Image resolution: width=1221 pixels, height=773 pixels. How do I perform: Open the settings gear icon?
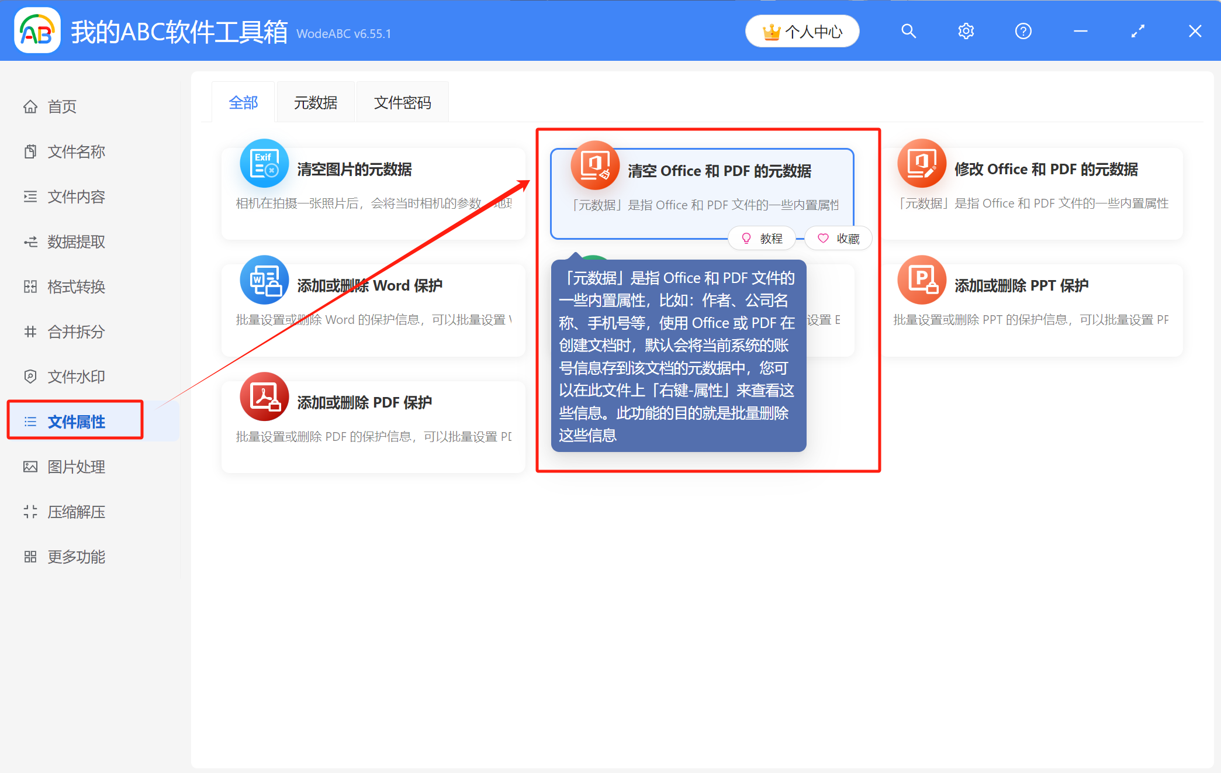tap(966, 31)
